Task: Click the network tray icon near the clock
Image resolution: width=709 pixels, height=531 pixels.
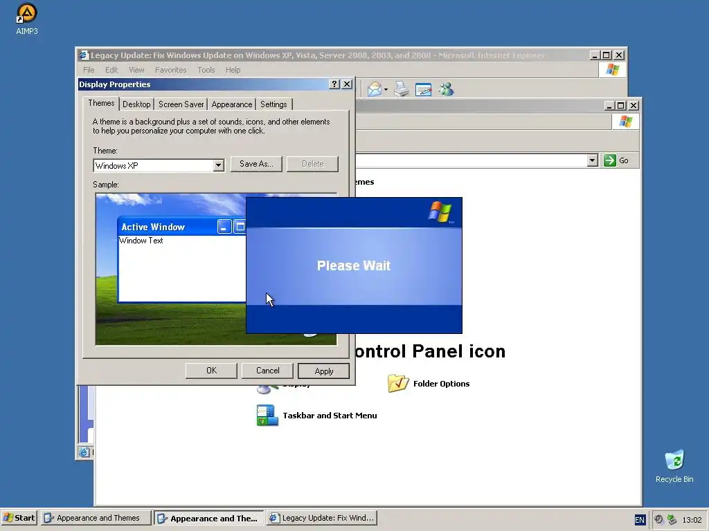Action: coord(672,520)
